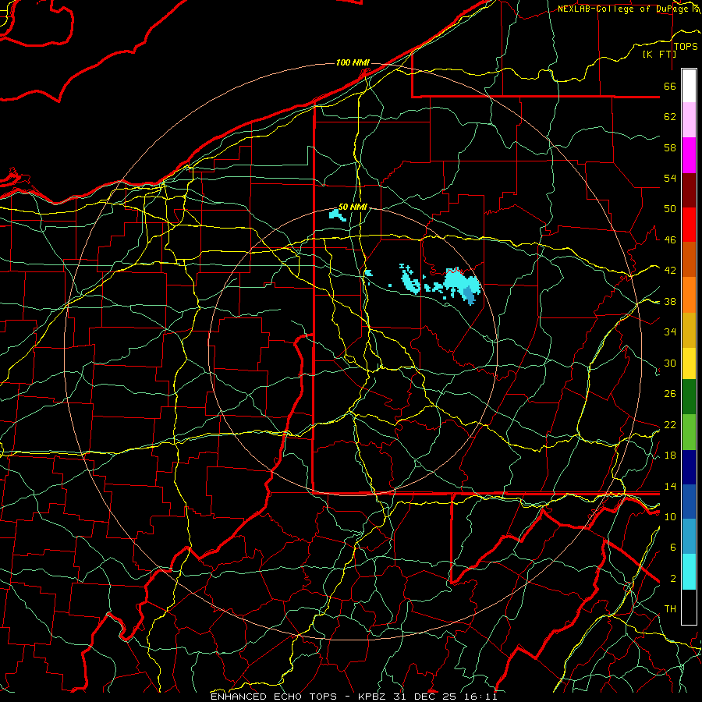Click the '16:11' time stamp
Screen dimensions: 702x702
tap(480, 697)
